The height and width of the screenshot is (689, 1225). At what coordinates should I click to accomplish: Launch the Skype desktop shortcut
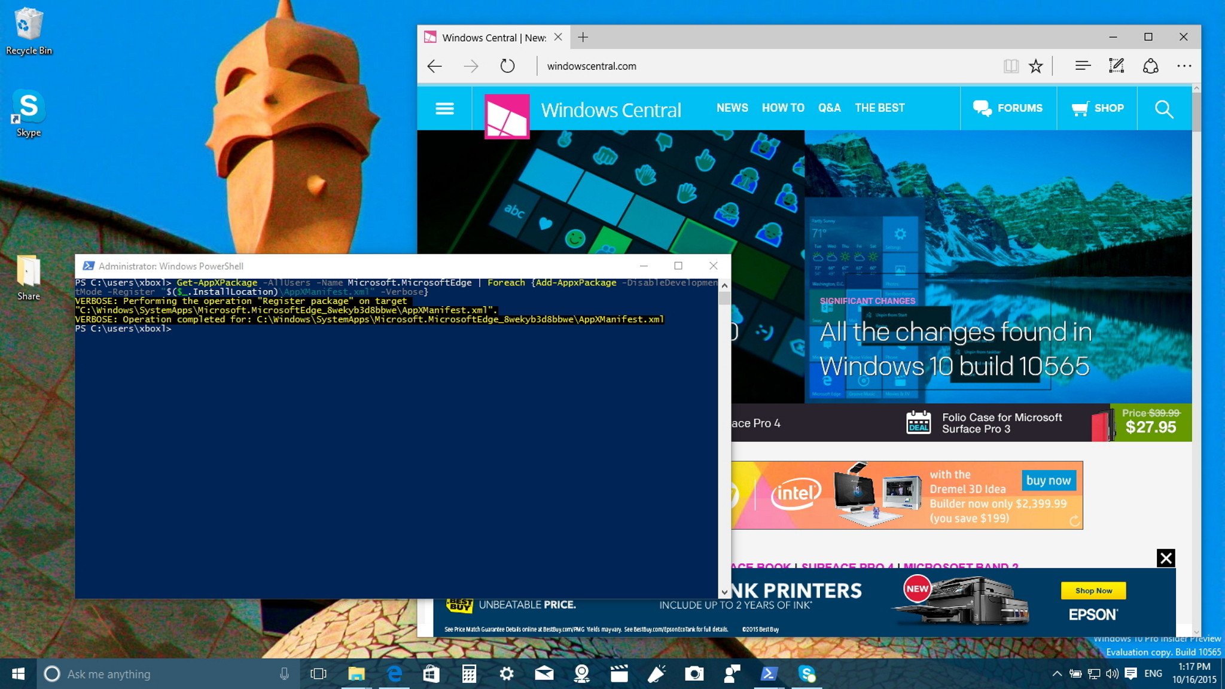pos(28,114)
